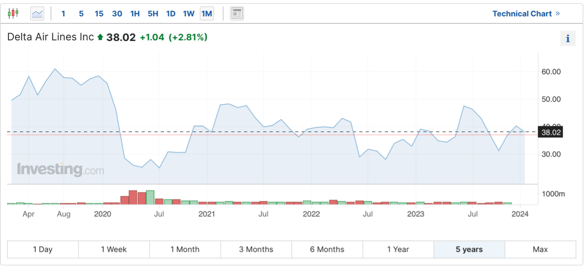This screenshot has height=268, width=585.
Task: Switch interval to 1W
Action: (189, 13)
